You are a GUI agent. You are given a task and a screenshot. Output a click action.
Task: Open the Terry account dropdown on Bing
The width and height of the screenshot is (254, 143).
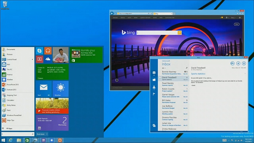click(233, 18)
